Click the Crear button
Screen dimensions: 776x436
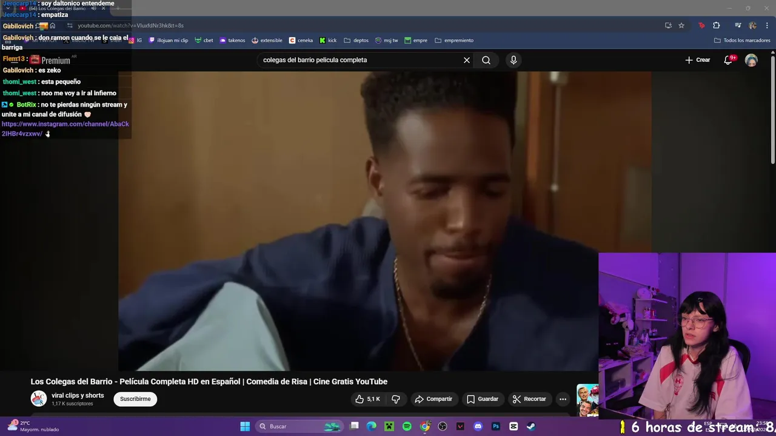(698, 60)
